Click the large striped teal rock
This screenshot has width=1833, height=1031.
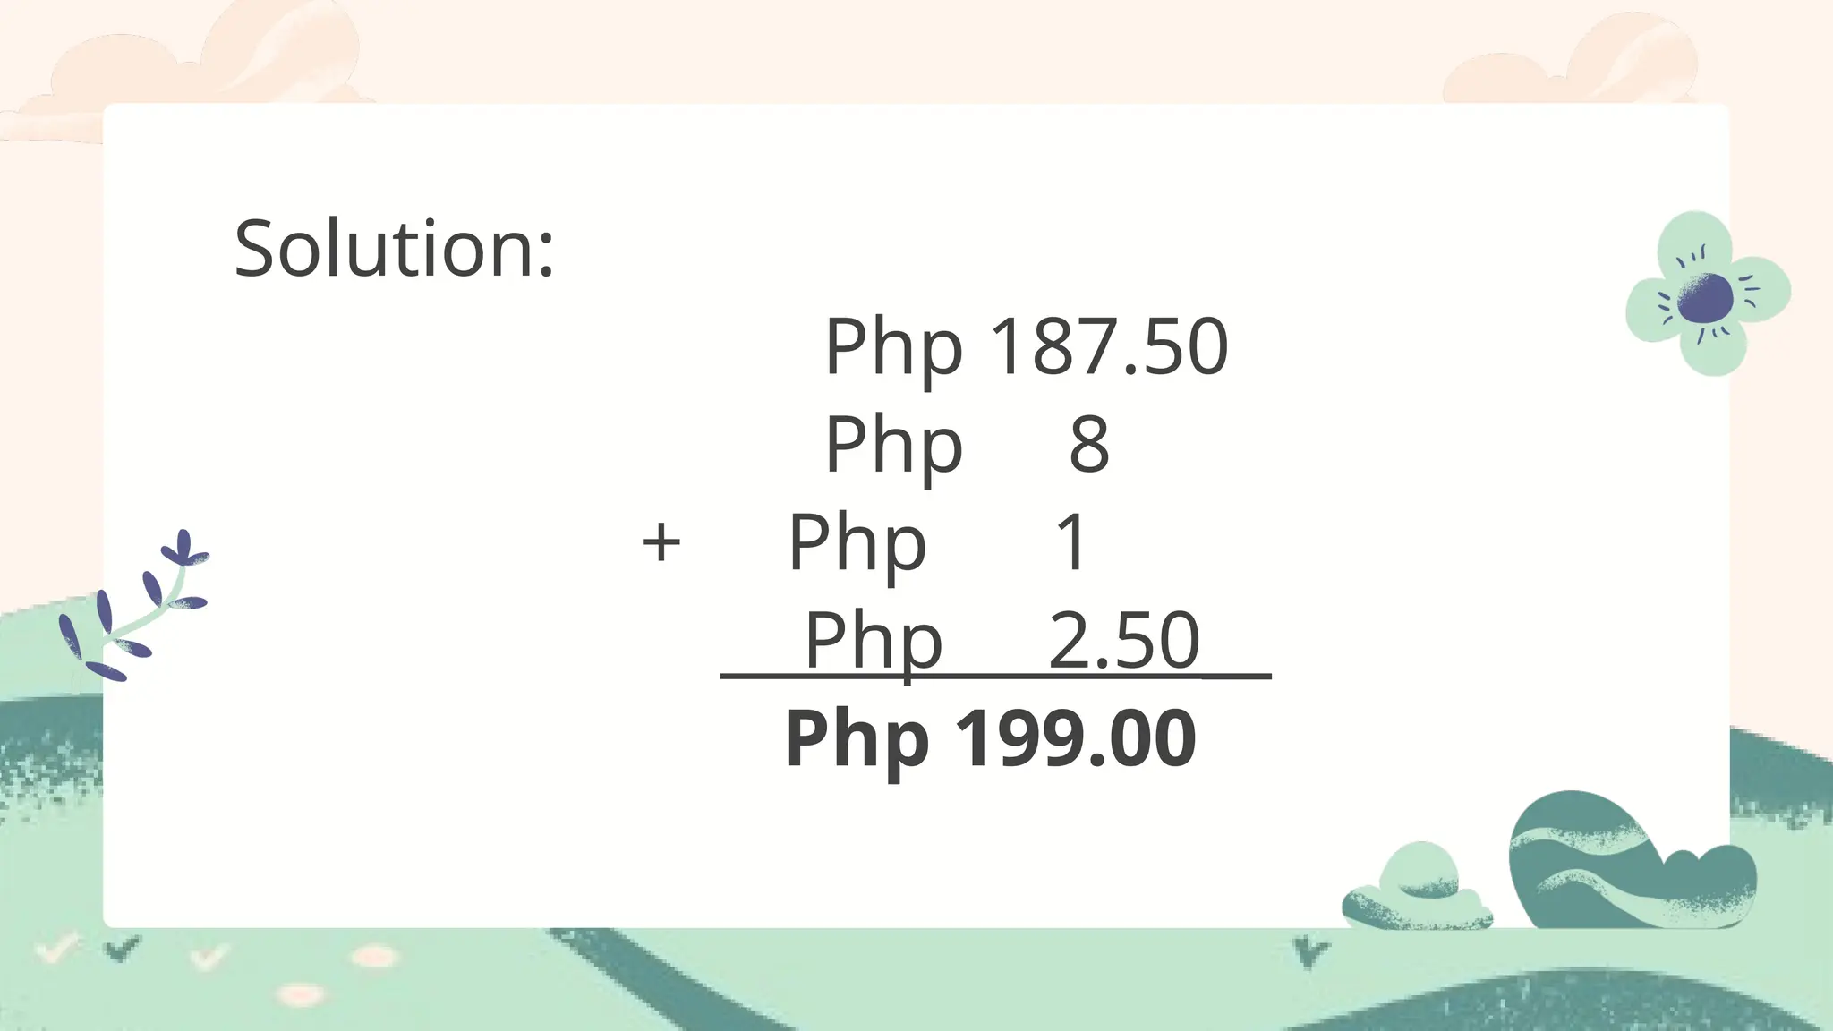point(1602,861)
